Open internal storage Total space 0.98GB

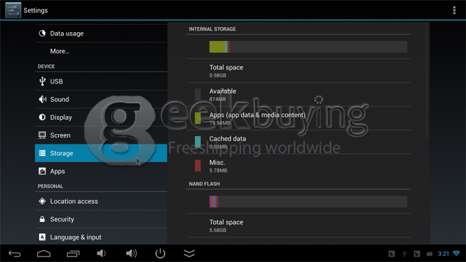pyautogui.click(x=298, y=71)
